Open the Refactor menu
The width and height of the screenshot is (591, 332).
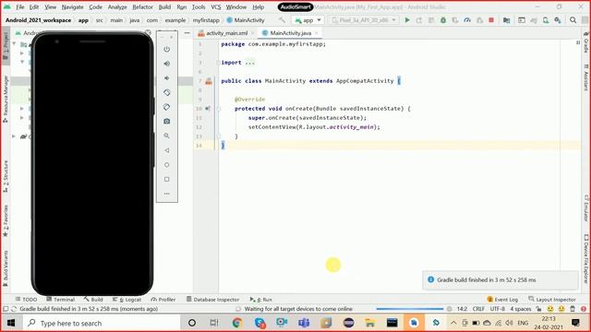(142, 6)
